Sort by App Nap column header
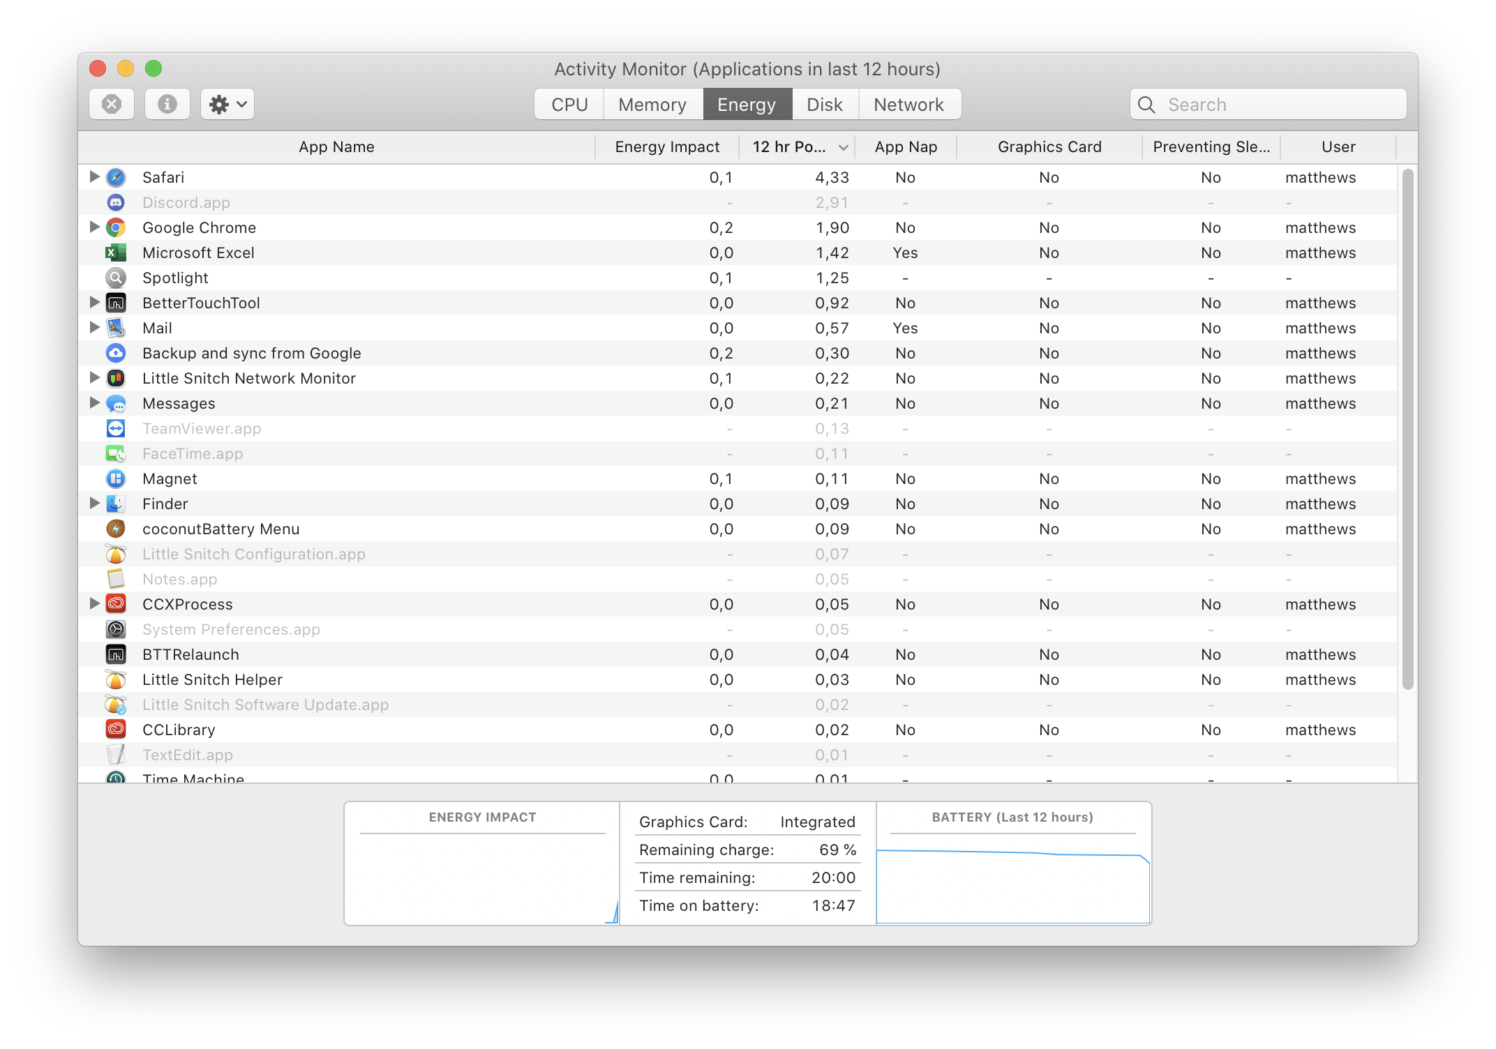Screen dimensions: 1496x1049 905,147
